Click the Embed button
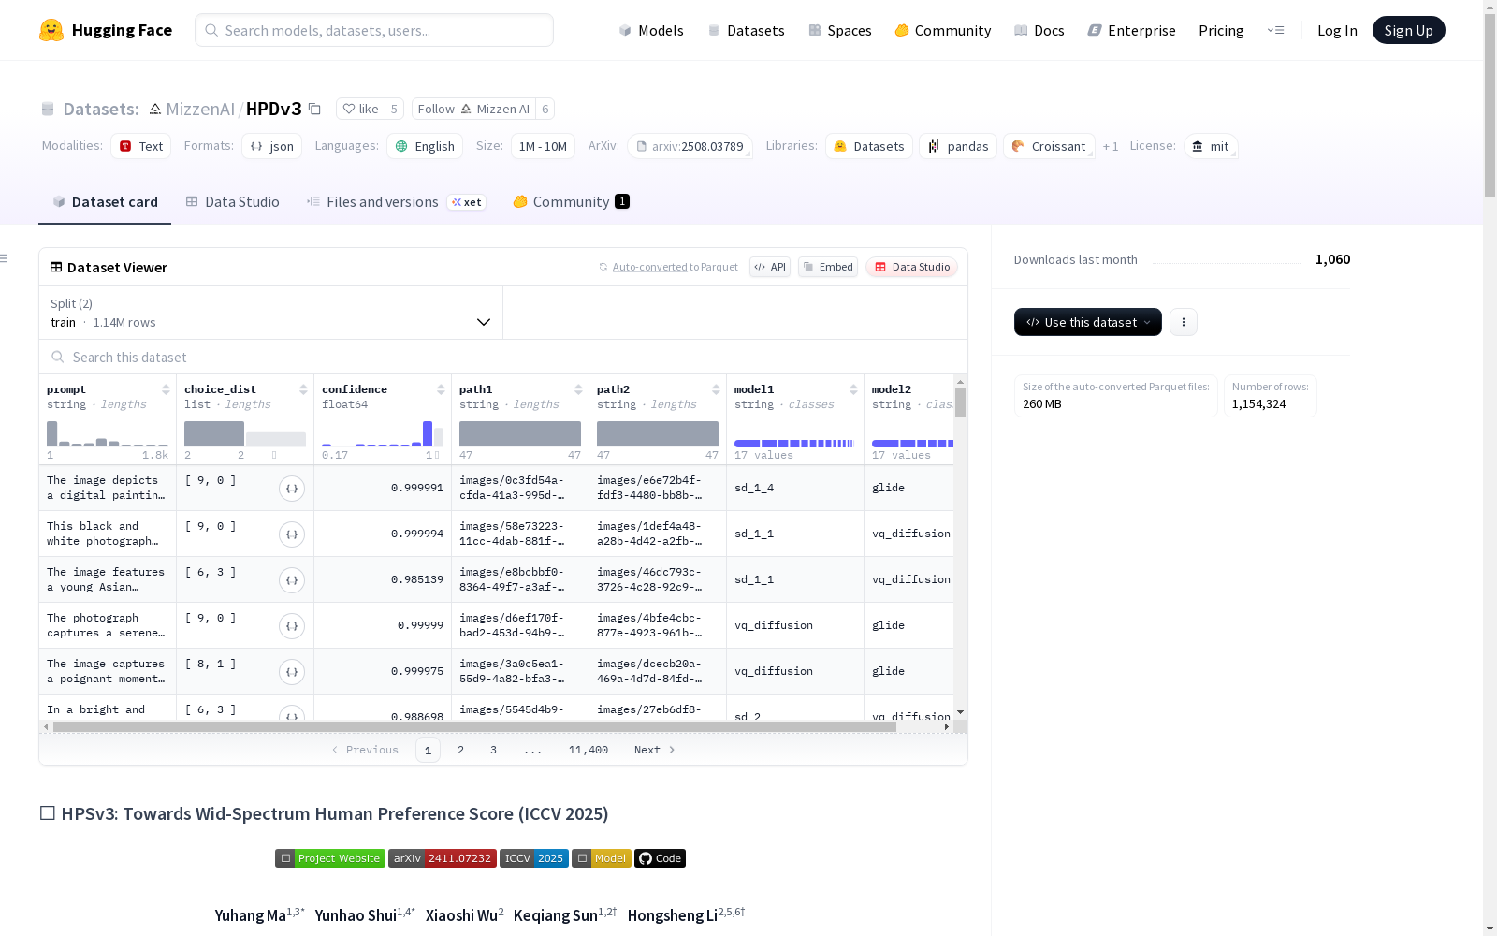Screen dimensions: 1497x936 pos(828,267)
